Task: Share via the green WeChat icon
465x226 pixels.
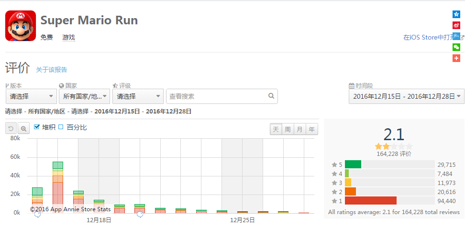Action: (x=456, y=47)
